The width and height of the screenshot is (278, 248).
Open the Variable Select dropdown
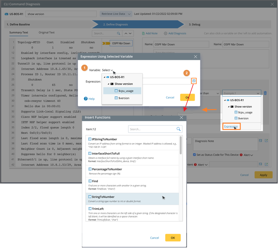108,70
